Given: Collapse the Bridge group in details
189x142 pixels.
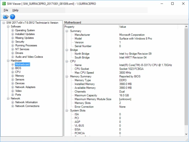Looking at the screenshot, I should tap(67, 50).
